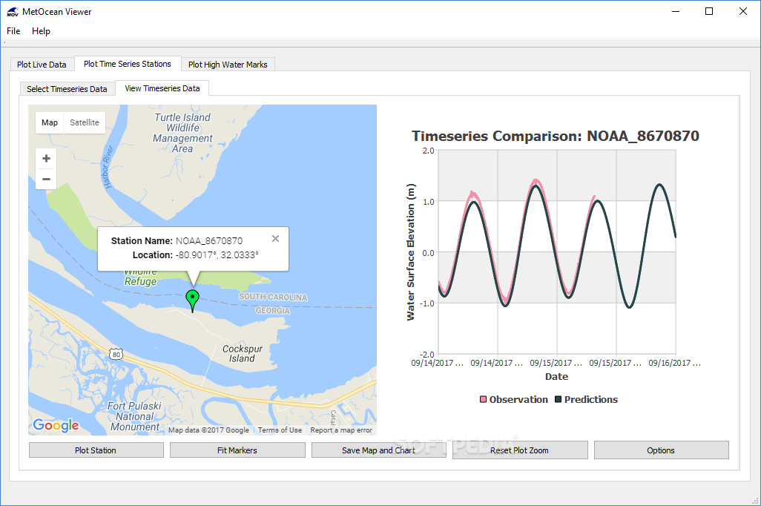This screenshot has width=761, height=506.
Task: Click the Cockspur Island map label
Action: click(243, 353)
